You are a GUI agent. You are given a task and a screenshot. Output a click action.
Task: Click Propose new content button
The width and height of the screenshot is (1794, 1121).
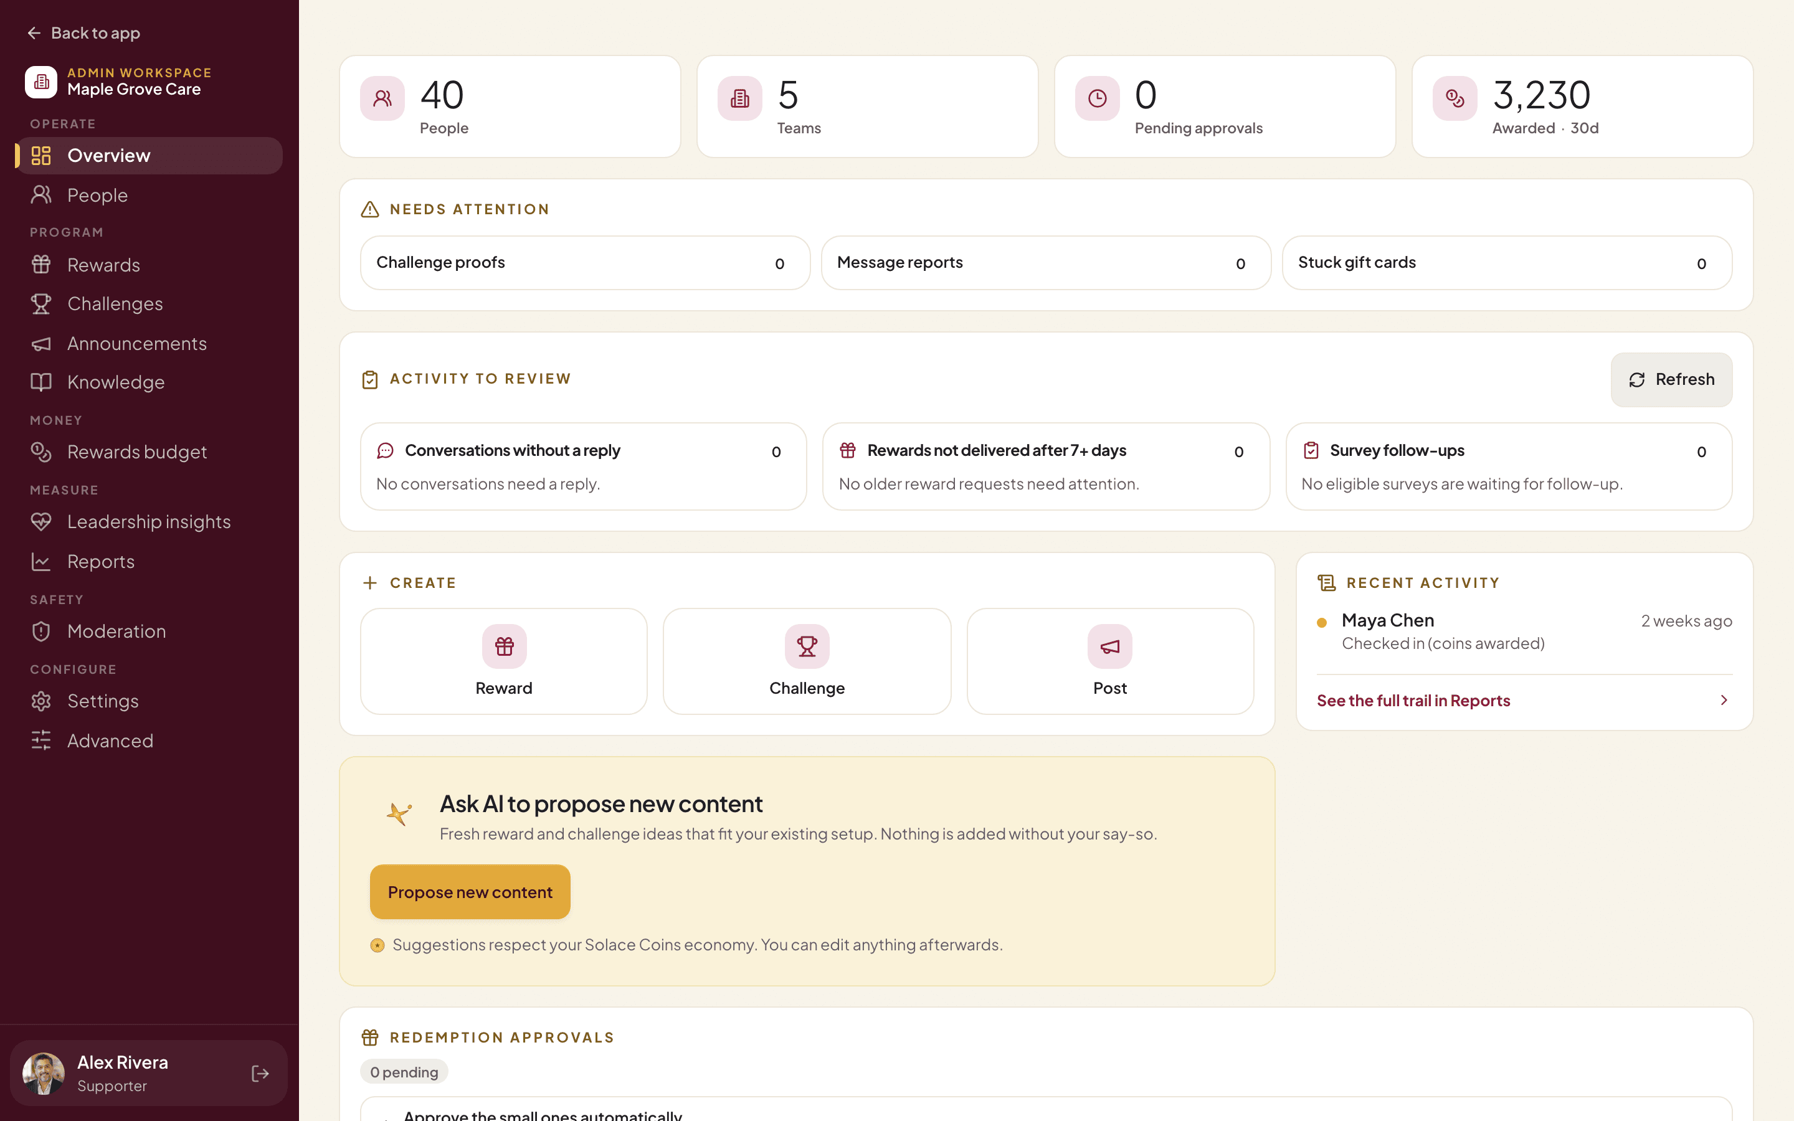(470, 892)
